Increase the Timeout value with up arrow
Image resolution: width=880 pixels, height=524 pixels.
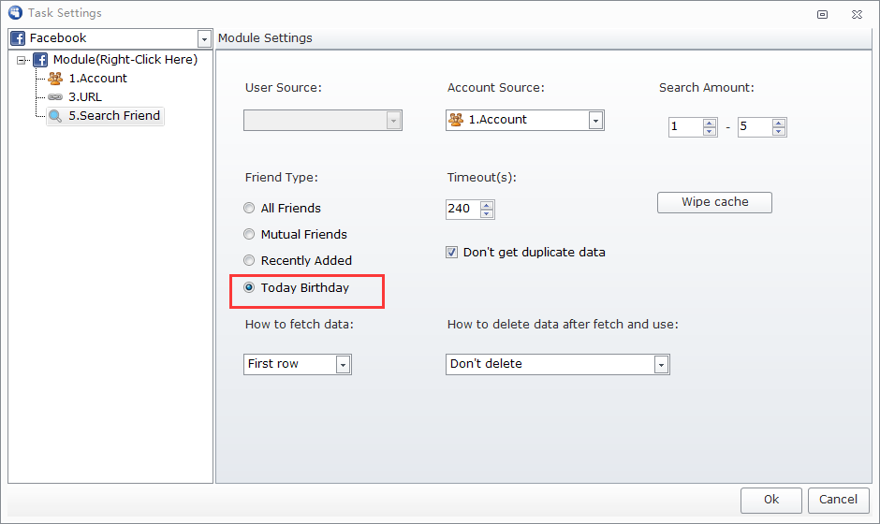coord(487,205)
